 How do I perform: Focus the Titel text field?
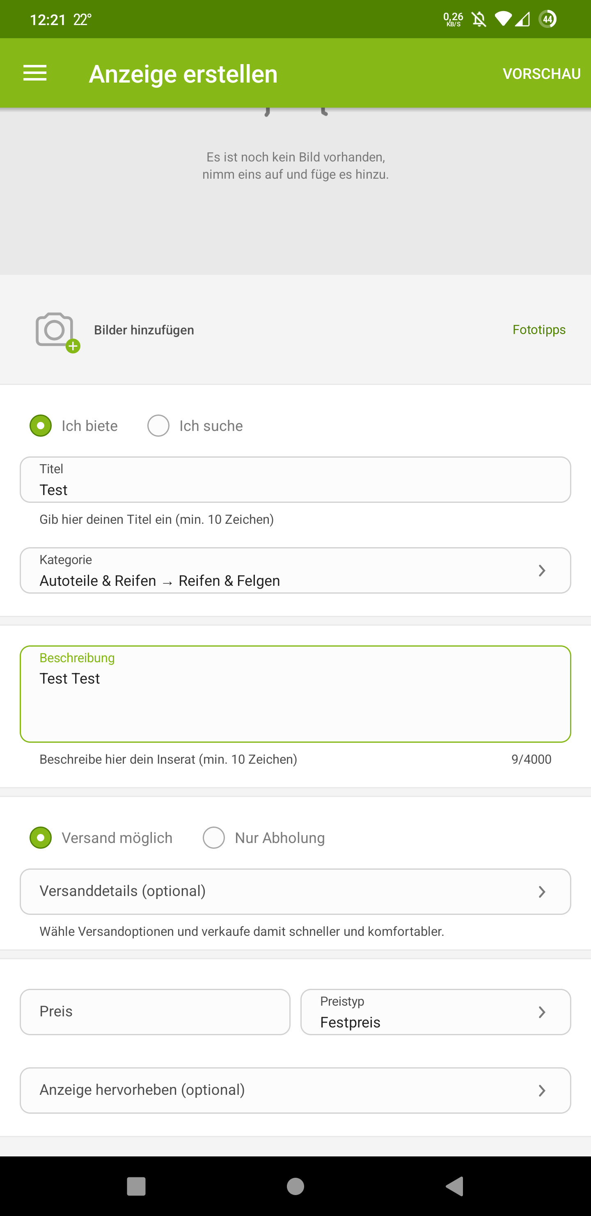[x=295, y=480]
